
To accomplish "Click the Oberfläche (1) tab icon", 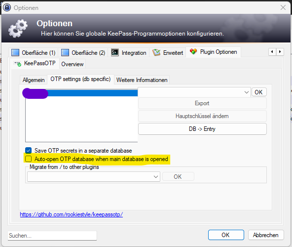I will pos(15,52).
